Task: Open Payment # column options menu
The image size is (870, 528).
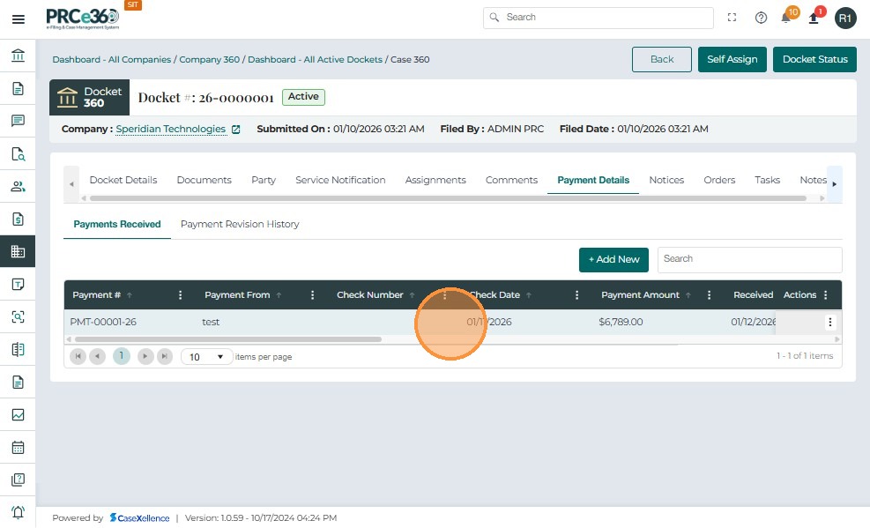Action: (180, 295)
